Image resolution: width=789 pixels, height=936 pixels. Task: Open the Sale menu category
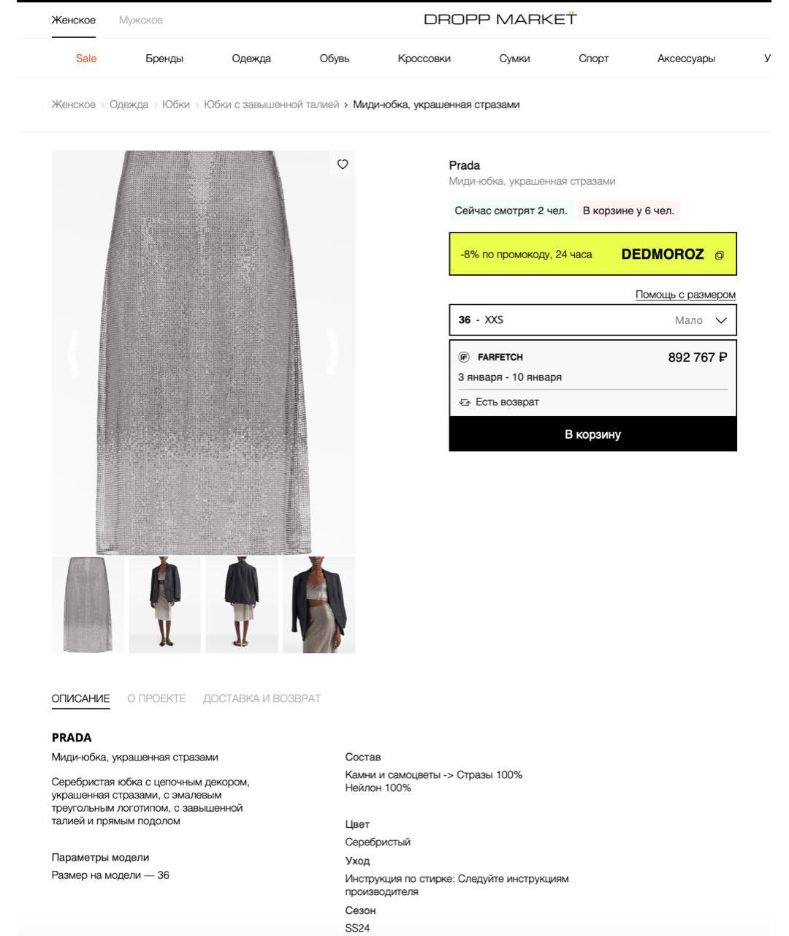(86, 58)
